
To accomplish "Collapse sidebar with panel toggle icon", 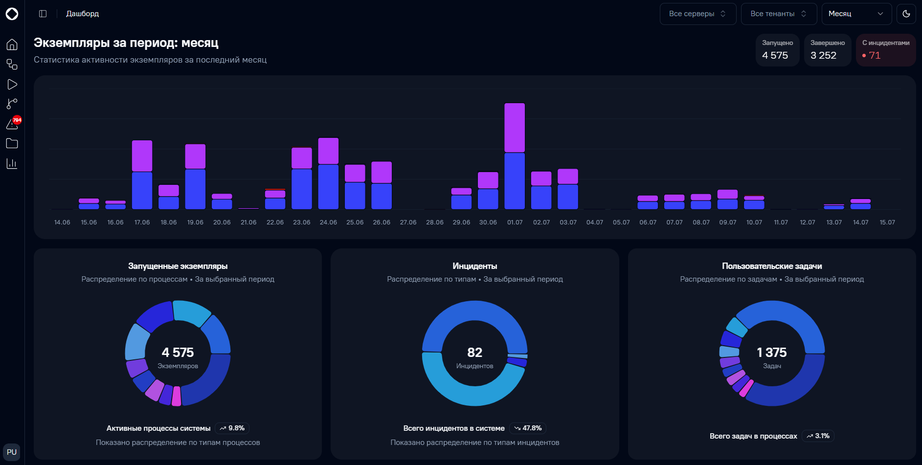I will (x=43, y=14).
